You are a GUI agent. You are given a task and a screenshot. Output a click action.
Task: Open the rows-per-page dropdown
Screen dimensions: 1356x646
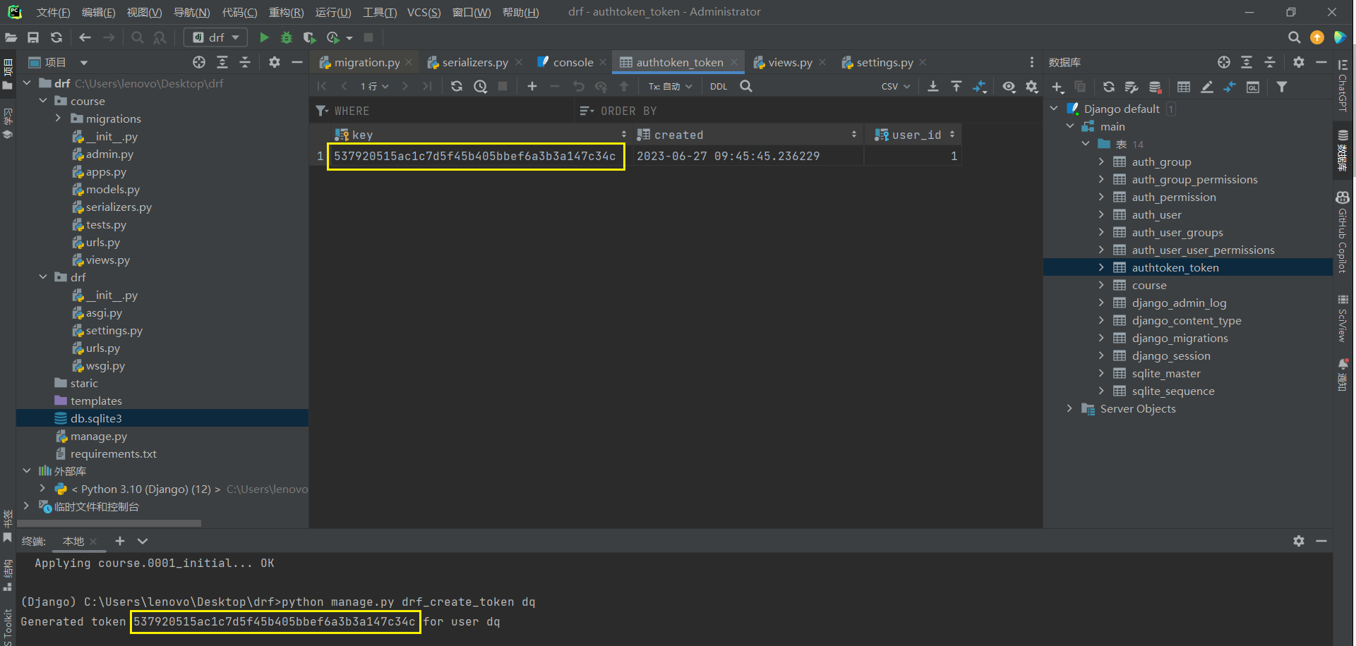click(374, 86)
